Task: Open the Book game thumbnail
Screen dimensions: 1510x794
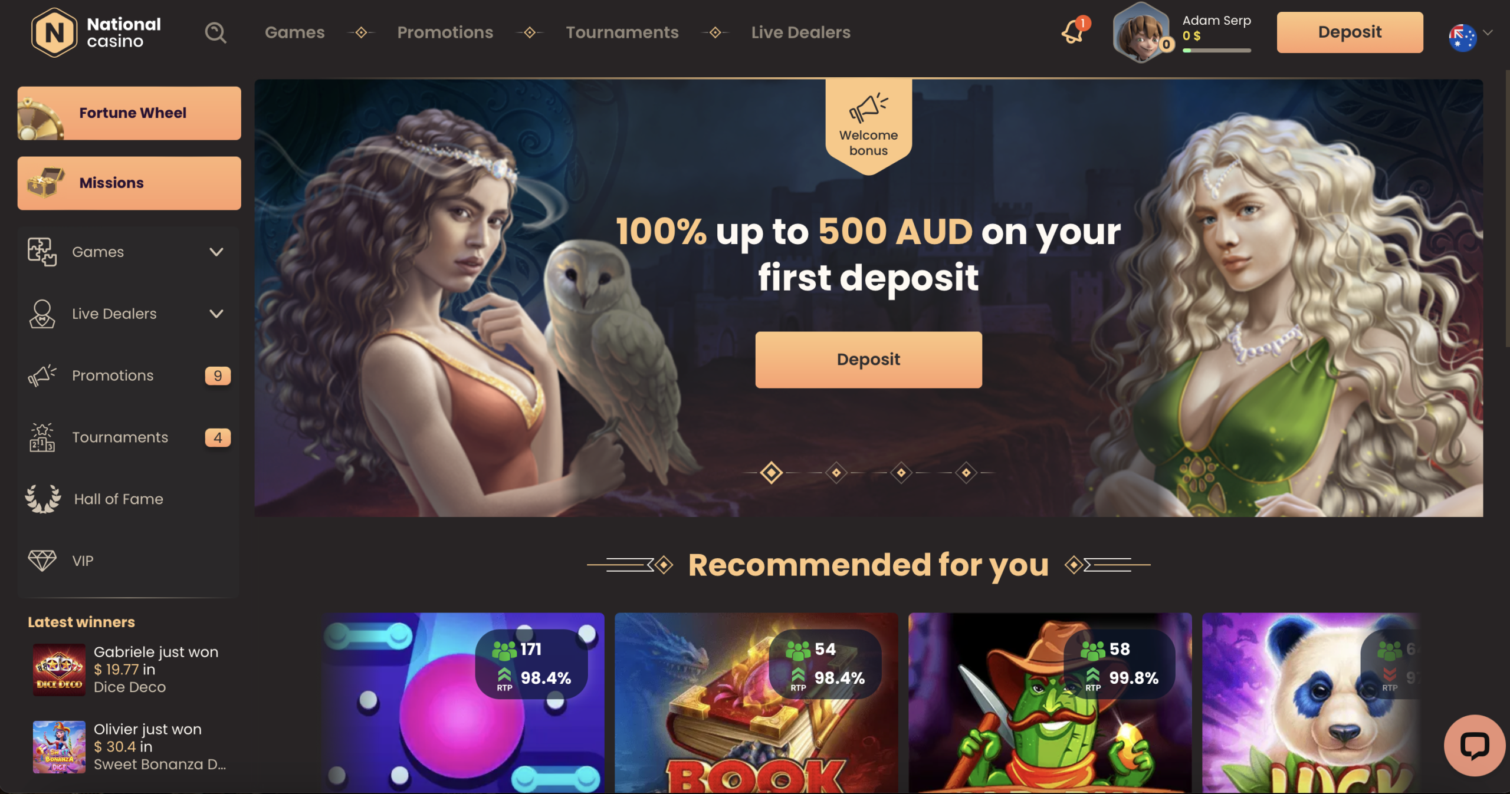Action: 756,703
